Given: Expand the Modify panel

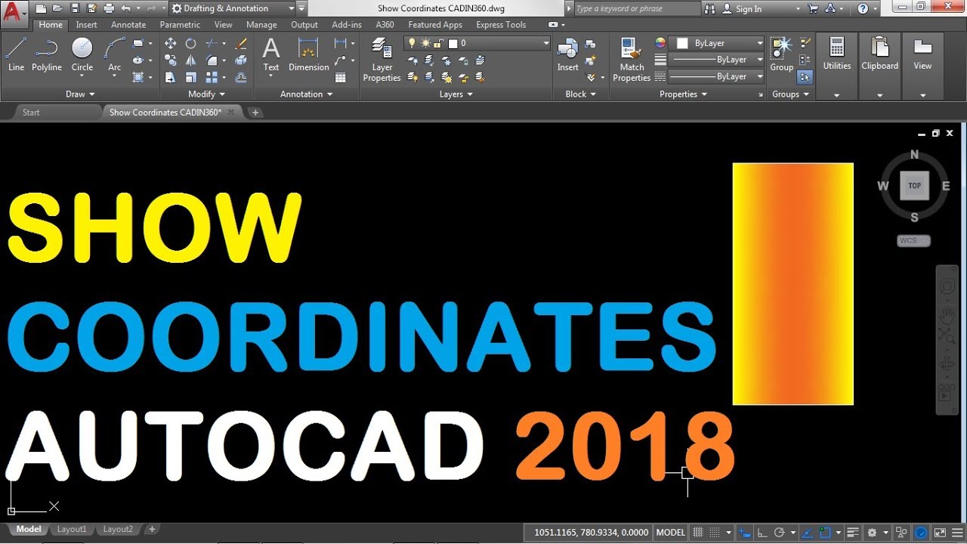Looking at the screenshot, I should coord(206,94).
